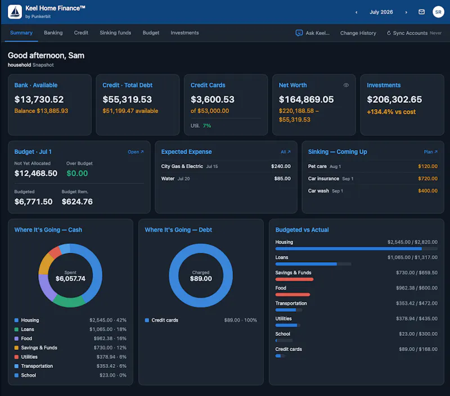Switch to the Summary tab

click(21, 33)
